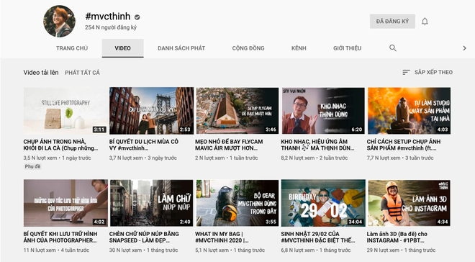
Task: Click '30 N lượt xem • 1 tháng trước'
Action: [144, 250]
